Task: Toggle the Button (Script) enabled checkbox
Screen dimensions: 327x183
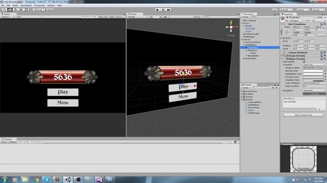Action: tap(287, 59)
